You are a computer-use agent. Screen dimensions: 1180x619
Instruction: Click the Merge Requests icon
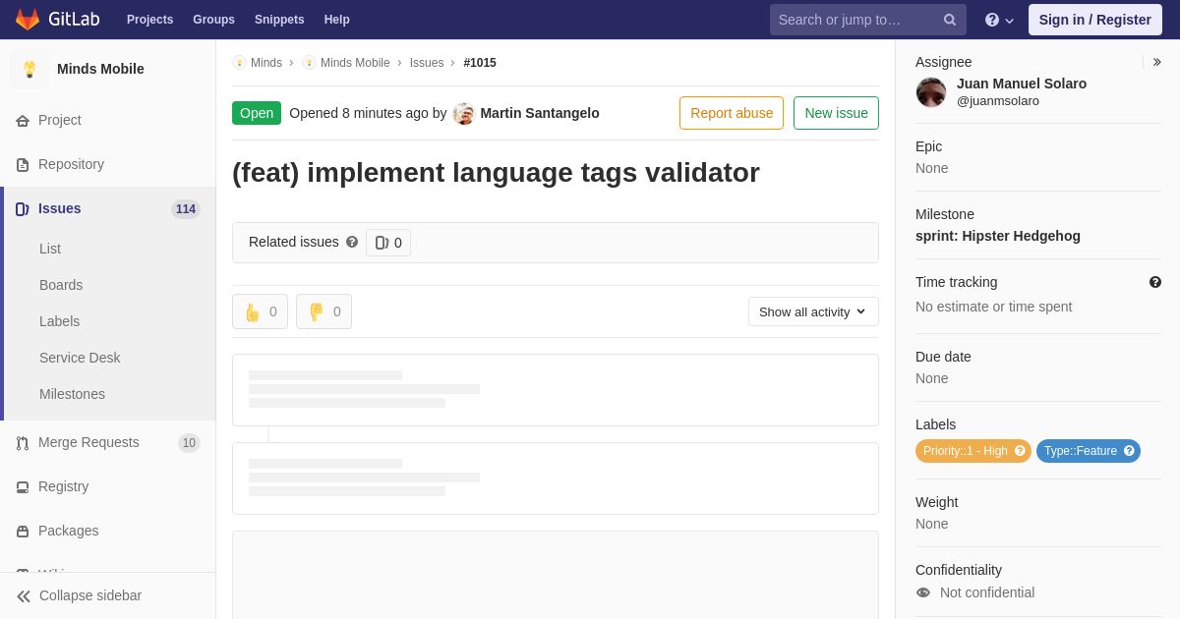pos(23,443)
